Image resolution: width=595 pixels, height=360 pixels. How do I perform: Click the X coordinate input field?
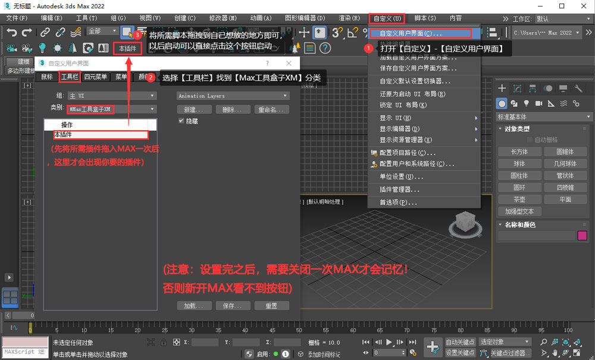205,342
